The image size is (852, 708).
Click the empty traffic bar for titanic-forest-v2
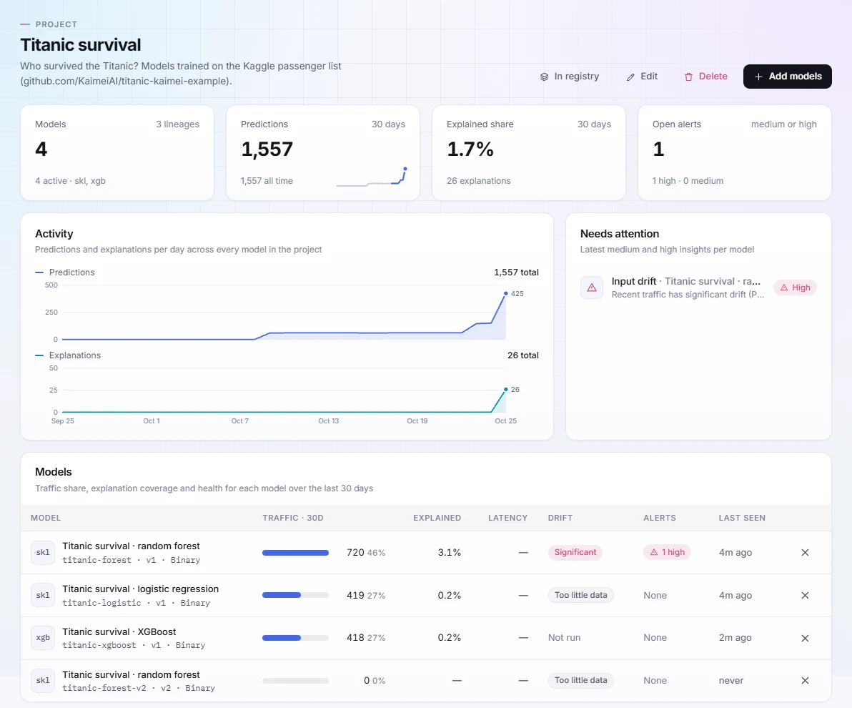[x=296, y=681]
